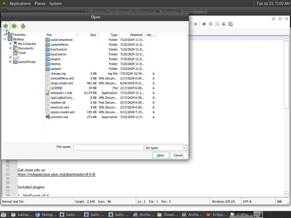Switch to the Notep... browser taskbar window

tap(46, 215)
